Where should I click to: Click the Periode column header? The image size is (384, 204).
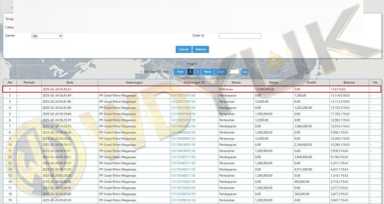click(29, 82)
